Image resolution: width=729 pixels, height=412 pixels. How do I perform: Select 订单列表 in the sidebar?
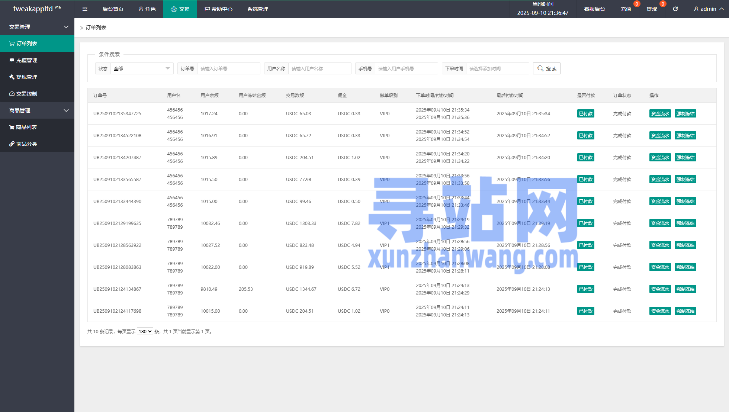point(26,44)
